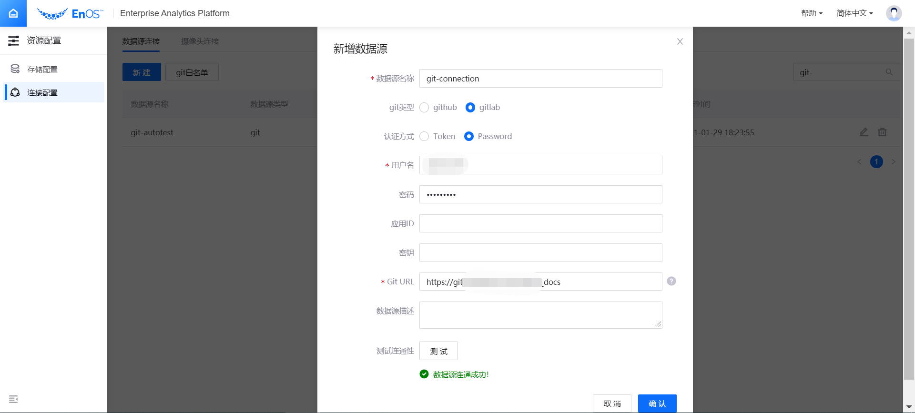Click the home icon in top-left corner
Image resolution: width=915 pixels, height=413 pixels.
click(x=13, y=13)
